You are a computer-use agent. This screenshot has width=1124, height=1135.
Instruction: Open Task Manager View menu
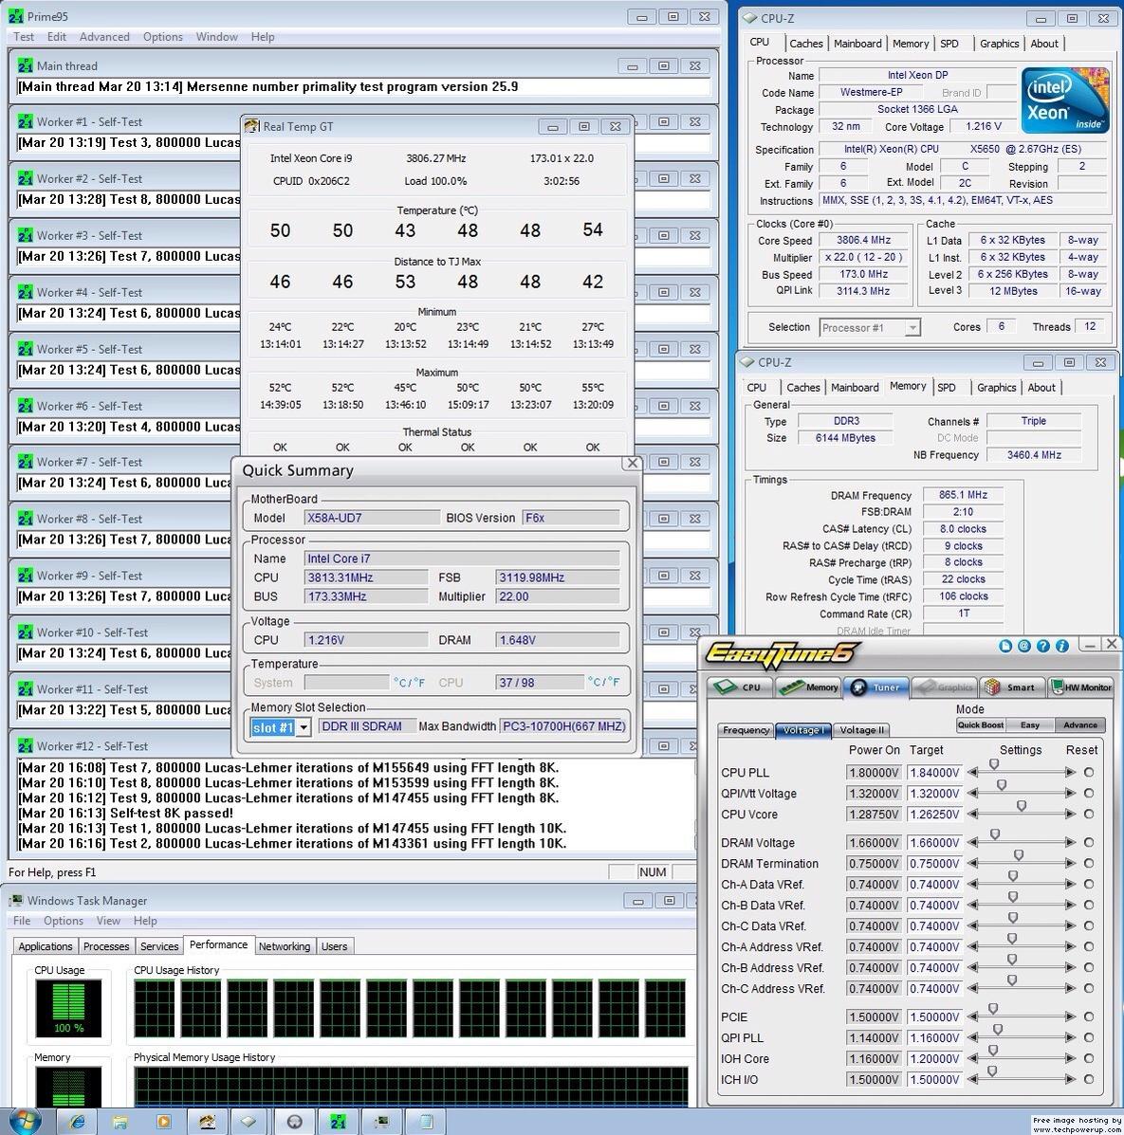coord(108,921)
